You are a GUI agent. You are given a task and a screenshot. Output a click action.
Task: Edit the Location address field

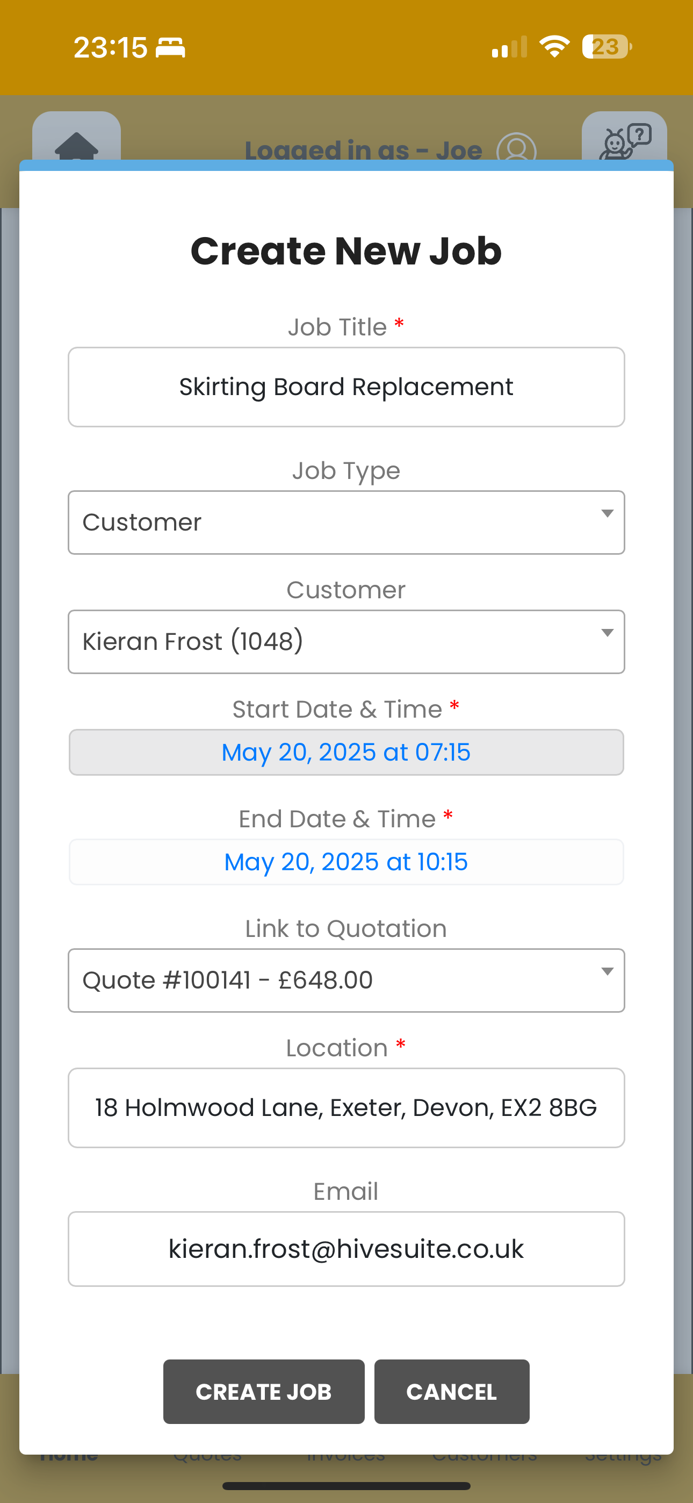point(346,1107)
